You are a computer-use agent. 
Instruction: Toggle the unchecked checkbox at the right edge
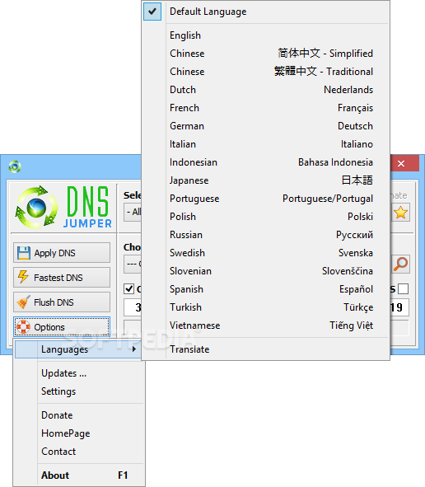click(403, 289)
